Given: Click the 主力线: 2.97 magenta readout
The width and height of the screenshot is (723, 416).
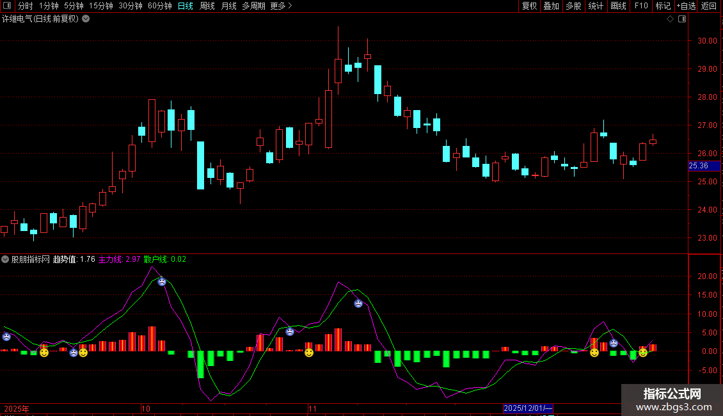Looking at the screenshot, I should pos(120,259).
